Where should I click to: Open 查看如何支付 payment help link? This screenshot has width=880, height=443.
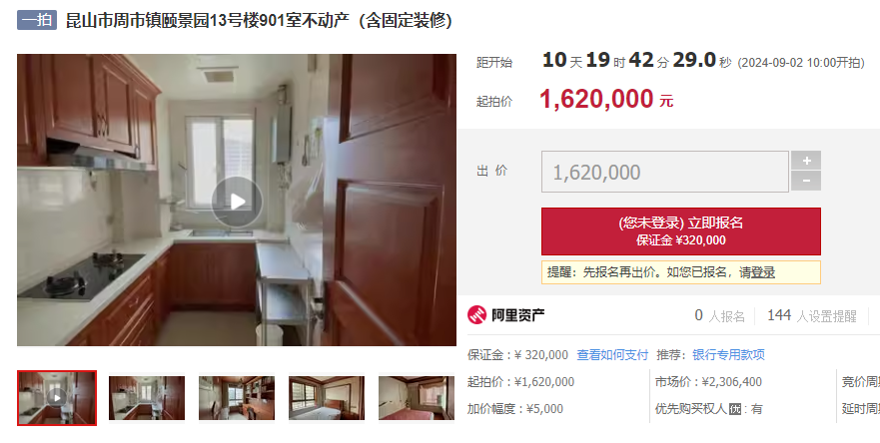(612, 355)
